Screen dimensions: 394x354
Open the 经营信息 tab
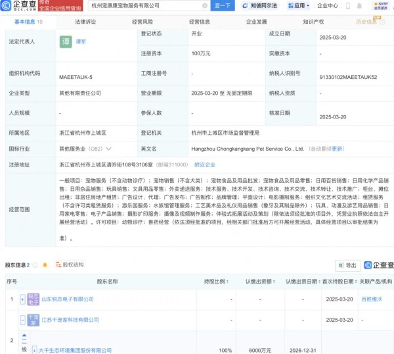(x=200, y=22)
